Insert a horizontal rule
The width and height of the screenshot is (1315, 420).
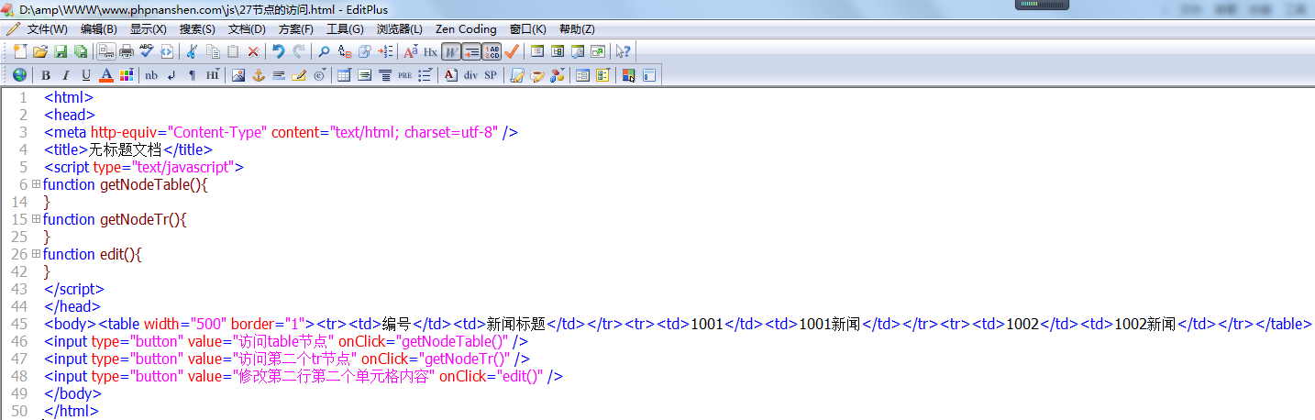coord(279,75)
